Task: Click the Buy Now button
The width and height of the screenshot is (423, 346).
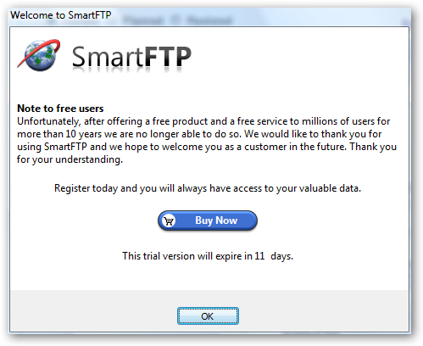Action: (208, 220)
